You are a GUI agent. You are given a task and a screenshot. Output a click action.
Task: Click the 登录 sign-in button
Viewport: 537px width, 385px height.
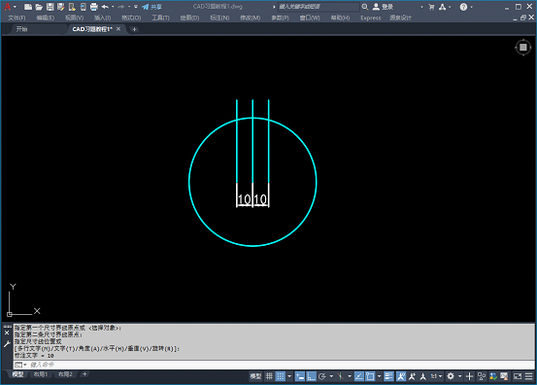(x=384, y=7)
